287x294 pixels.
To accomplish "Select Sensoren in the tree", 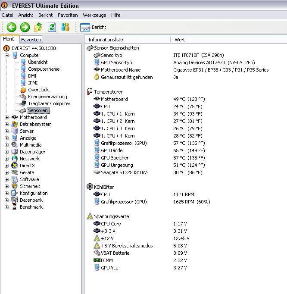I will tap(39, 110).
